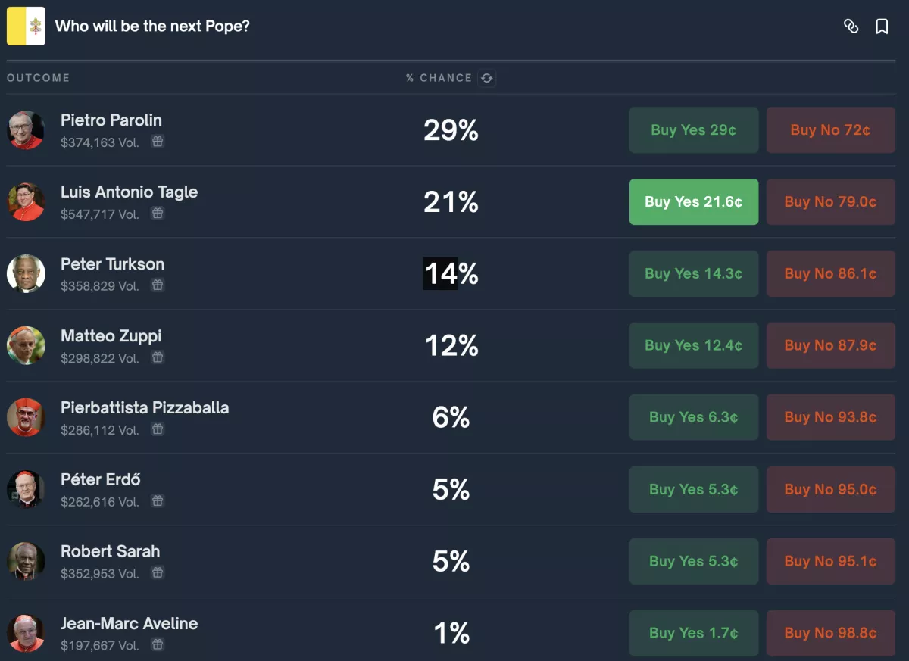This screenshot has height=661, width=909.
Task: Select Buy No 86.1¢ for Turkson
Action: click(830, 274)
